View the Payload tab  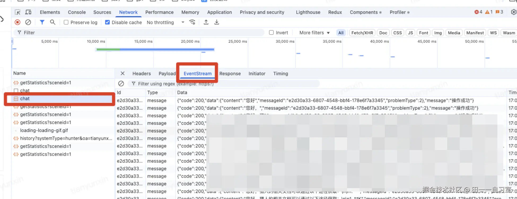click(x=167, y=74)
